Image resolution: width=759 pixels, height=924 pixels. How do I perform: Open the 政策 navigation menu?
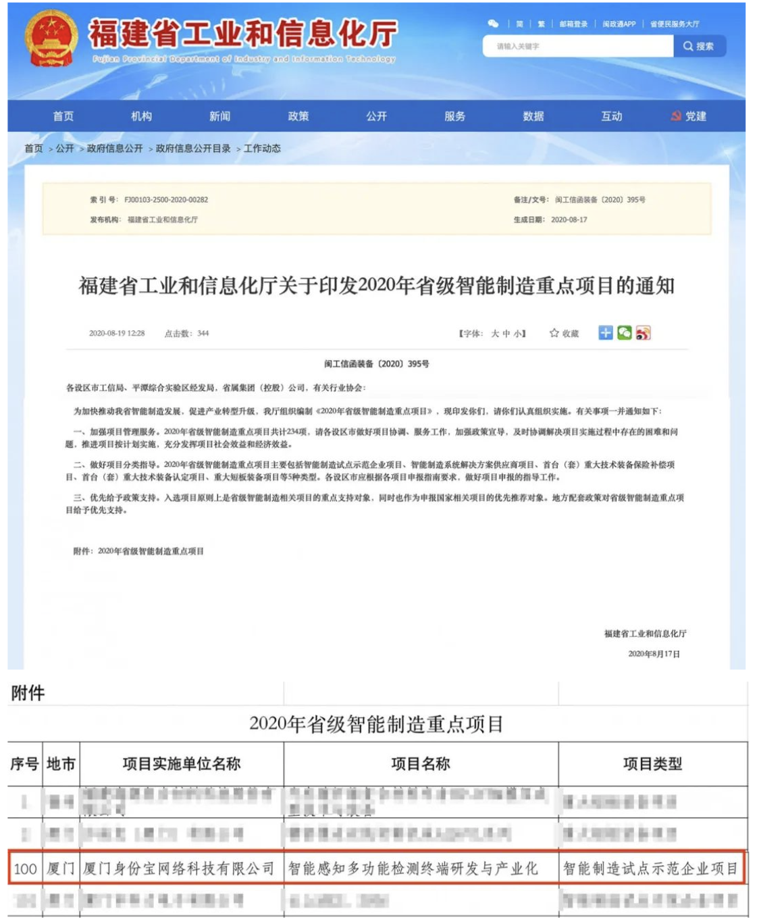pyautogui.click(x=298, y=116)
